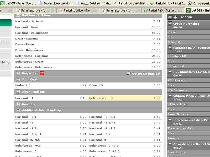Select Nacional -0.5, -1 at 1.71
The image size is (210, 157).
(51, 134)
